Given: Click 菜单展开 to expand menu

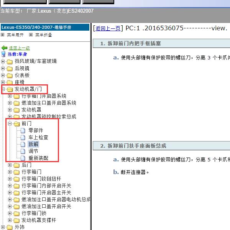Looking at the screenshot, I should pos(15,35).
